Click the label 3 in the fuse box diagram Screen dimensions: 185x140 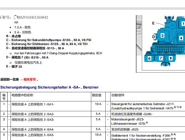[x=162, y=36]
